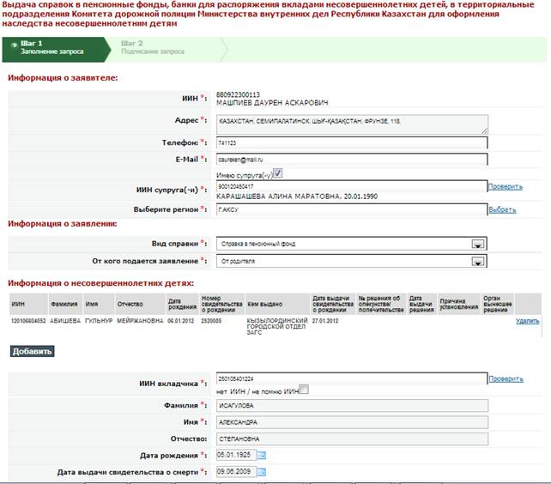Open the От кого подается заявление dropdown
This screenshot has width=551, height=484.
477,261
